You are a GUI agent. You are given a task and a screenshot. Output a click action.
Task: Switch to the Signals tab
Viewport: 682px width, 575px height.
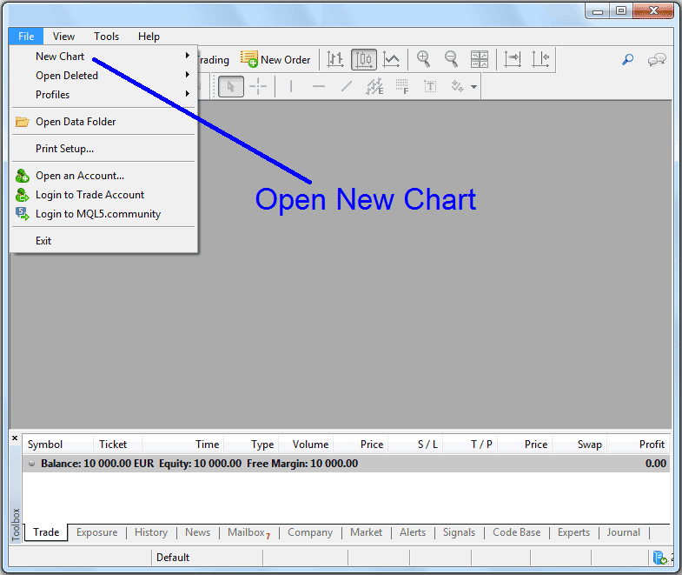(459, 532)
